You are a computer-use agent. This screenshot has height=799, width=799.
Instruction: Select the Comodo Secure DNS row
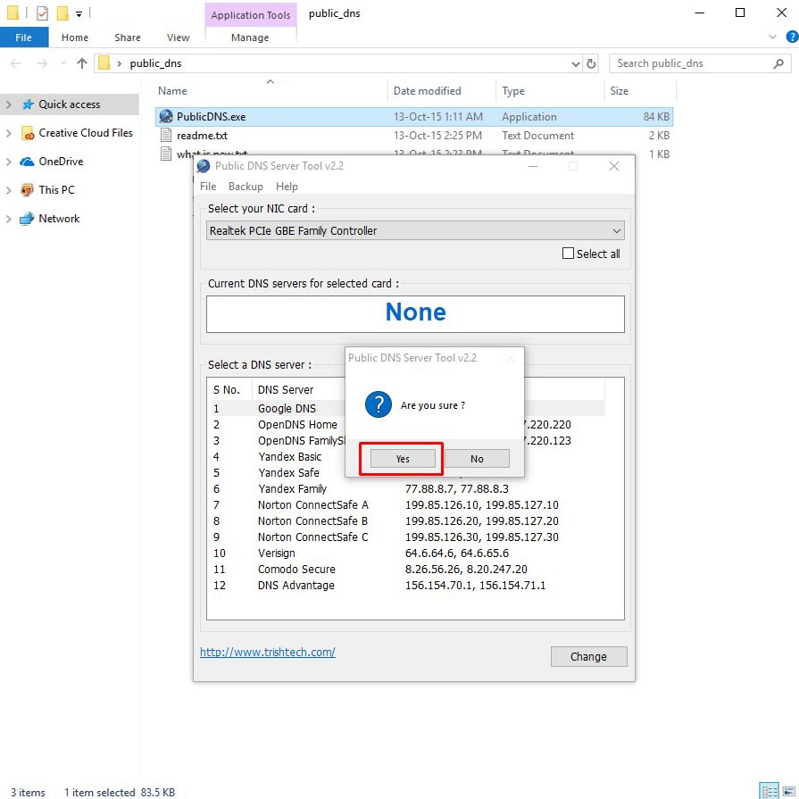(x=297, y=570)
